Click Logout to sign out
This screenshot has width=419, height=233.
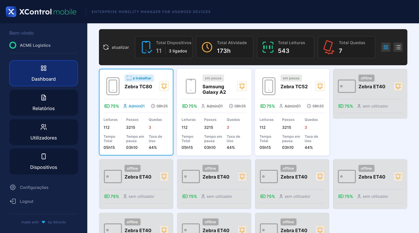coord(26,201)
